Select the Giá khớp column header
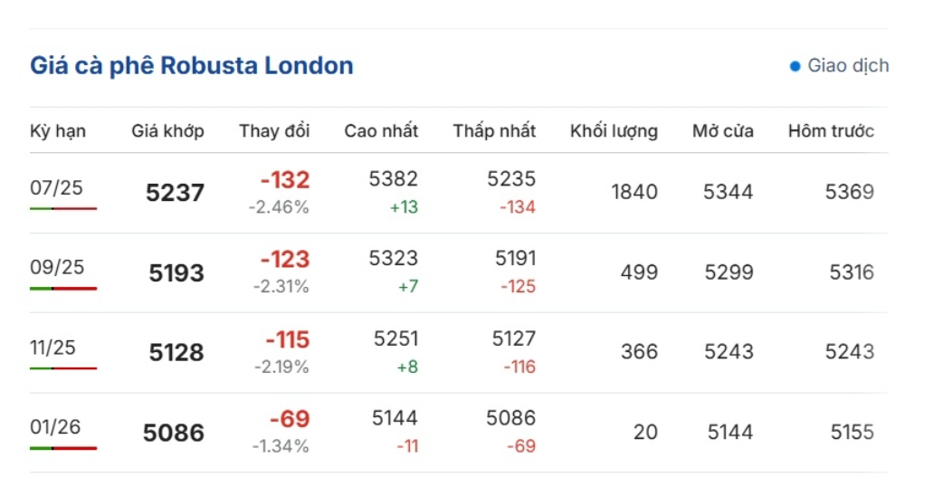The height and width of the screenshot is (477, 933). pos(167,130)
